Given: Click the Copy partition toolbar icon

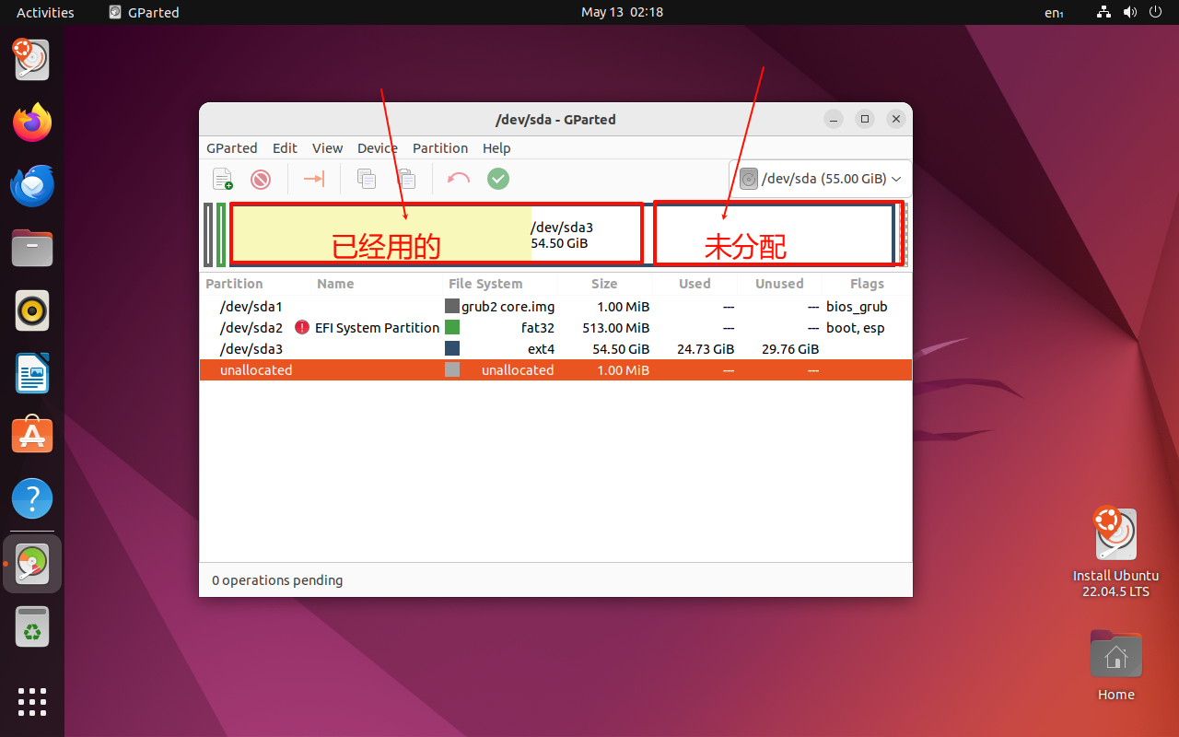Looking at the screenshot, I should (x=367, y=179).
